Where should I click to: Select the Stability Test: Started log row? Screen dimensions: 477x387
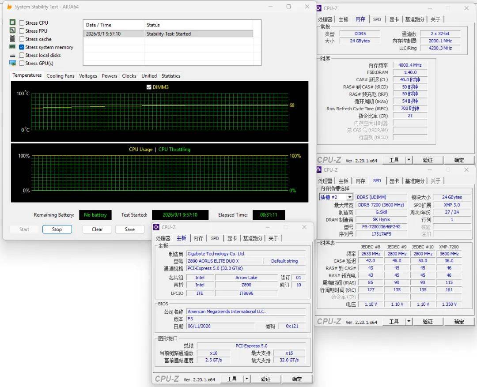point(168,34)
